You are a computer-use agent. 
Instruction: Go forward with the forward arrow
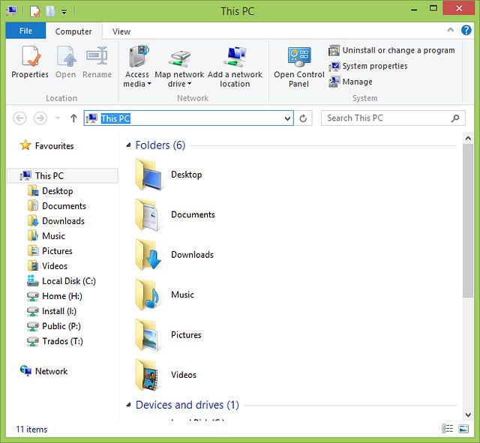coord(40,118)
